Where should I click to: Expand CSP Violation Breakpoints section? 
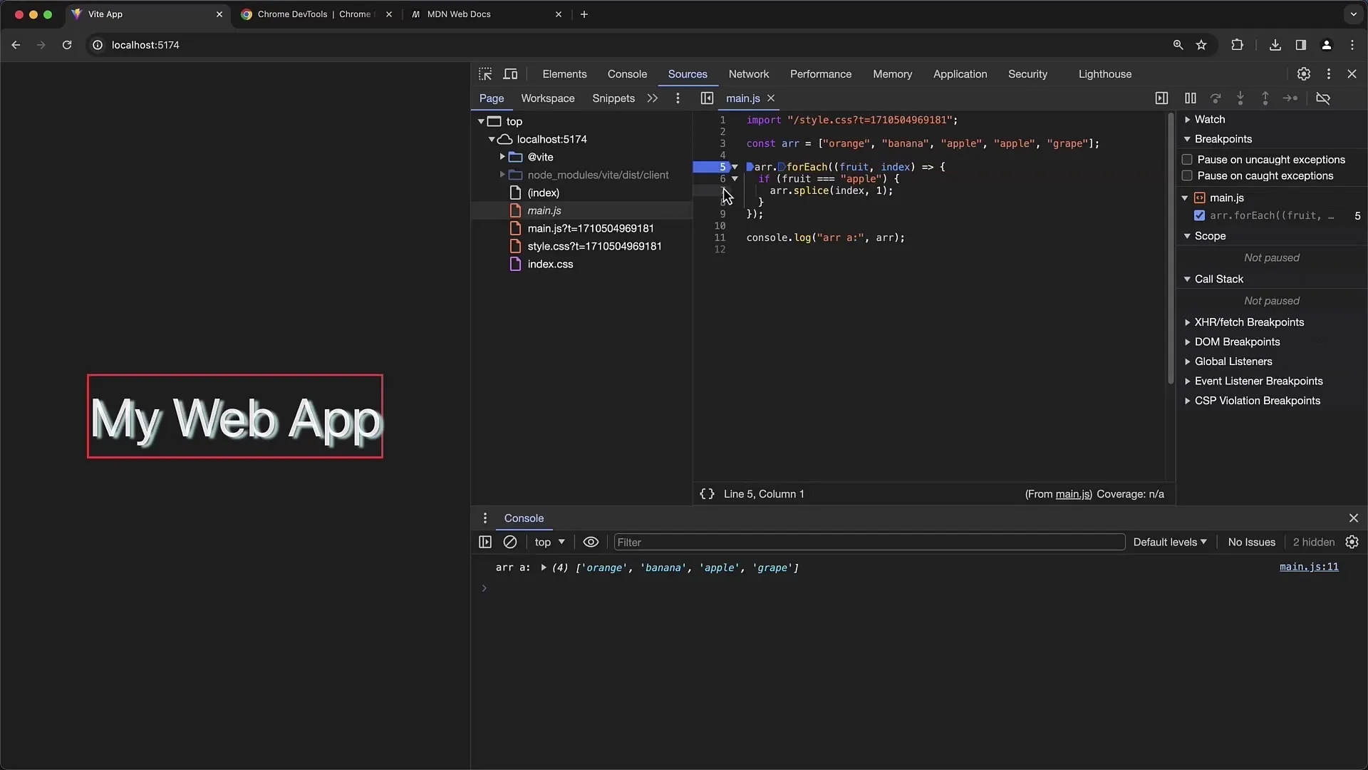[1187, 401]
